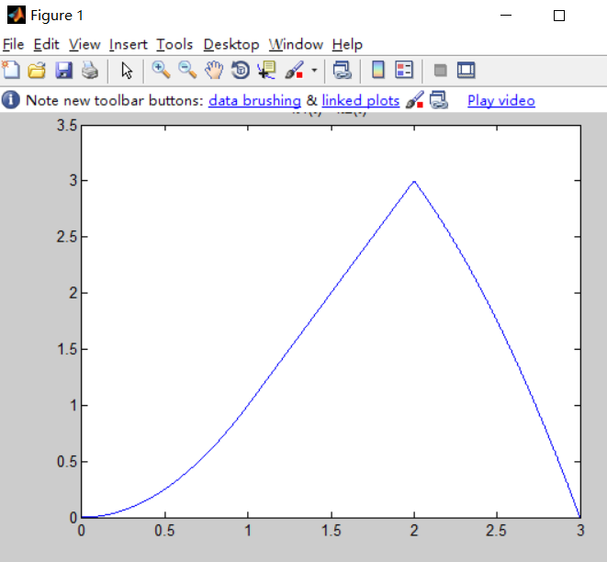Image resolution: width=607 pixels, height=562 pixels.
Task: Click the Figure 1 window title
Action: (57, 16)
